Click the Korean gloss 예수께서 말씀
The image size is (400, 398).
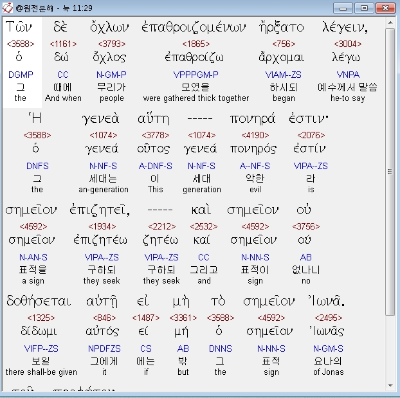[347, 87]
